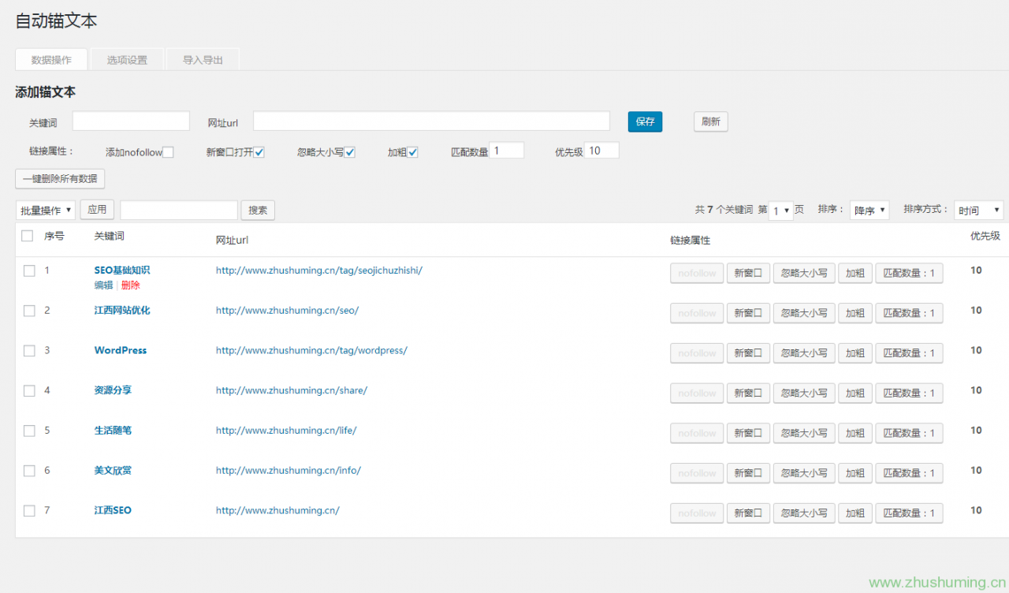This screenshot has width=1009, height=593.
Task: Uncheck the 新窗口打开 checkbox
Action: (x=259, y=152)
